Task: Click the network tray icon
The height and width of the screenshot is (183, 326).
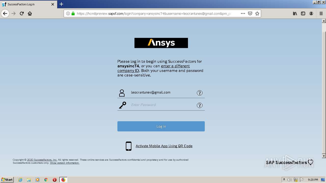Action: click(296, 180)
